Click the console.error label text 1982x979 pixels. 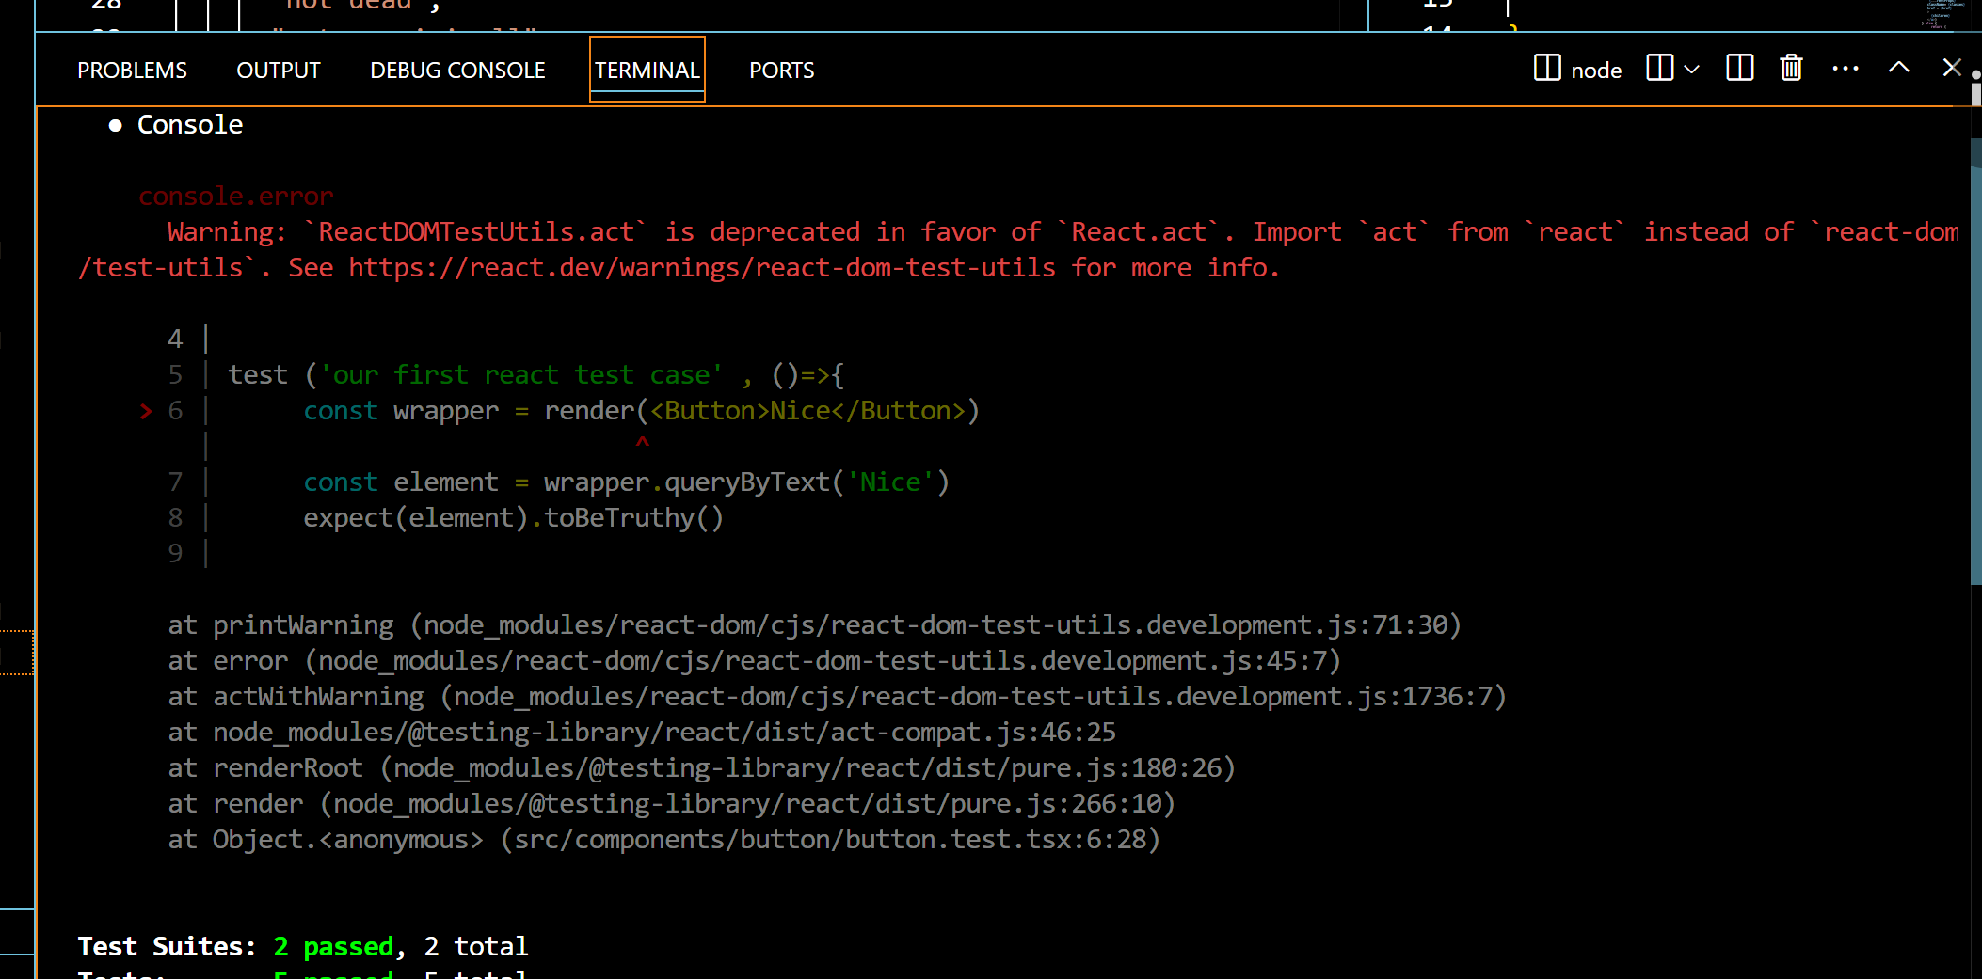click(x=235, y=197)
